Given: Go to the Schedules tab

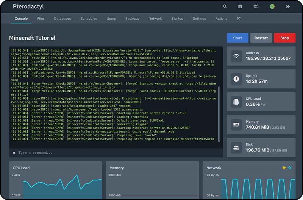Looking at the screenshot, I should point(89,19).
